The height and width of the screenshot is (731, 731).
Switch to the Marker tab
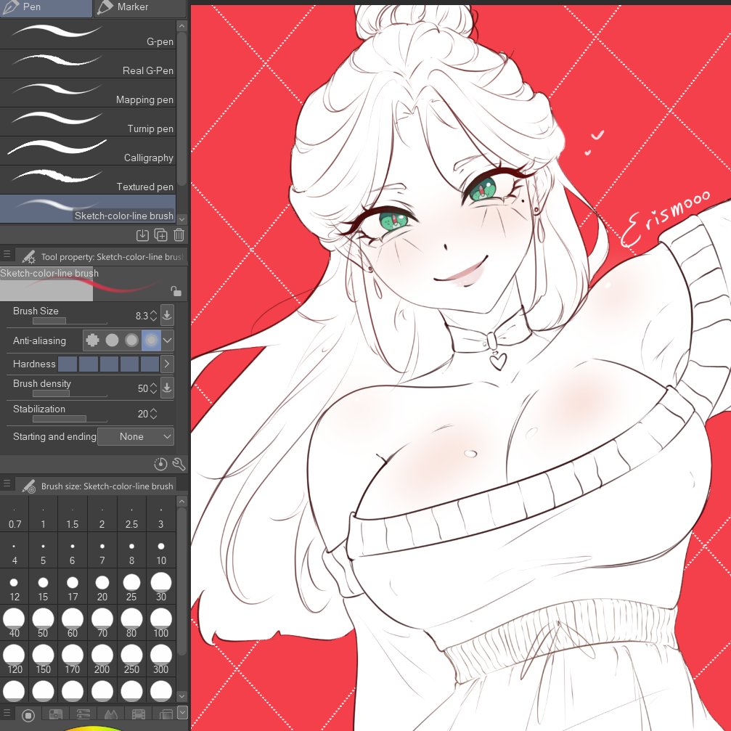140,7
